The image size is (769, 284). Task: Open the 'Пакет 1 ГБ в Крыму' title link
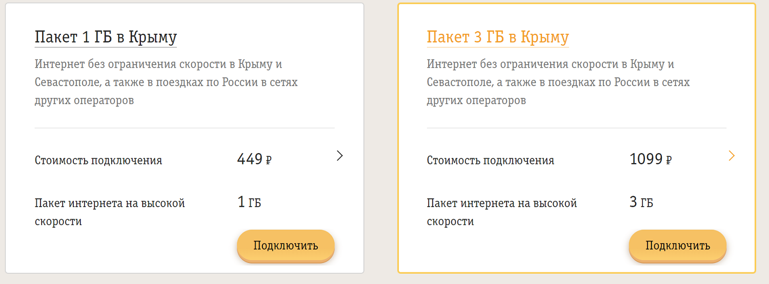pyautogui.click(x=106, y=38)
